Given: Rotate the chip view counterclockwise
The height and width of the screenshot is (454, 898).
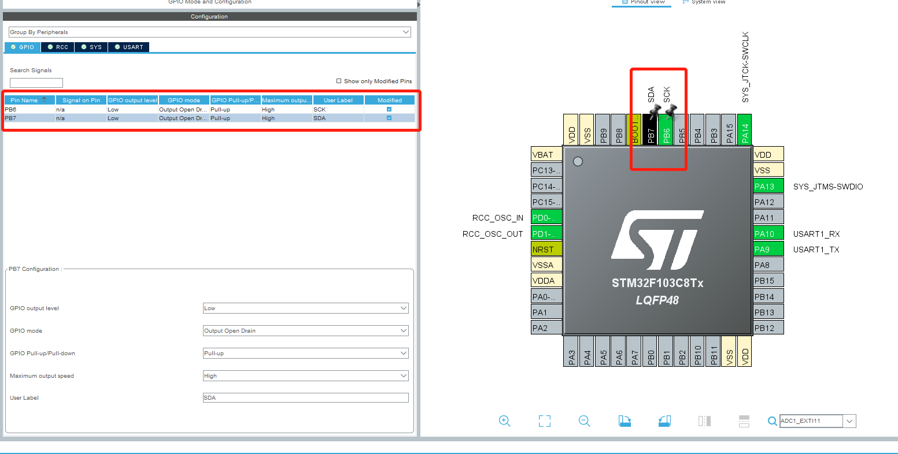Looking at the screenshot, I should click(x=664, y=421).
